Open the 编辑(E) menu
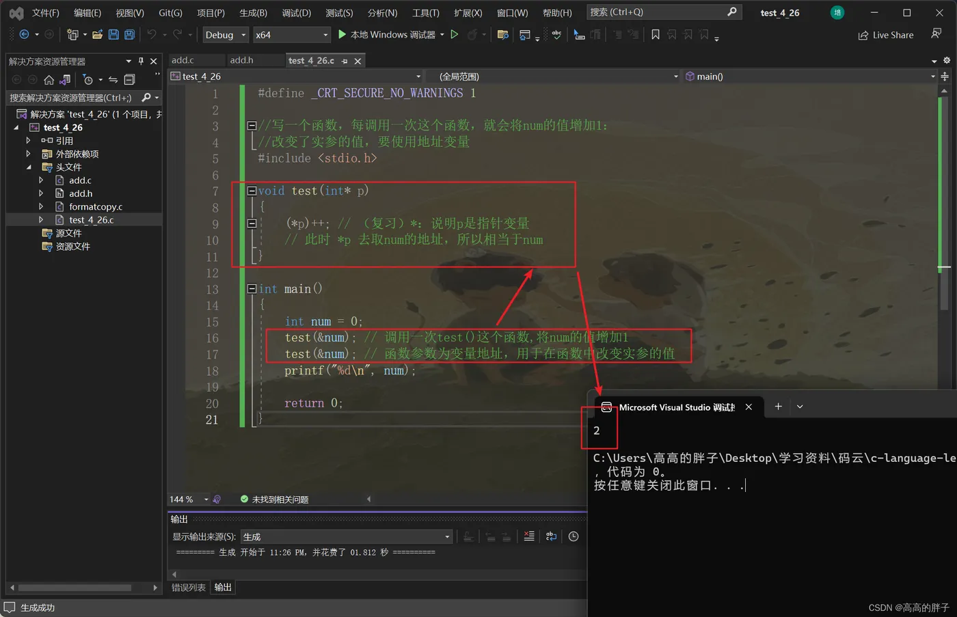Image resolution: width=957 pixels, height=617 pixels. [87, 13]
